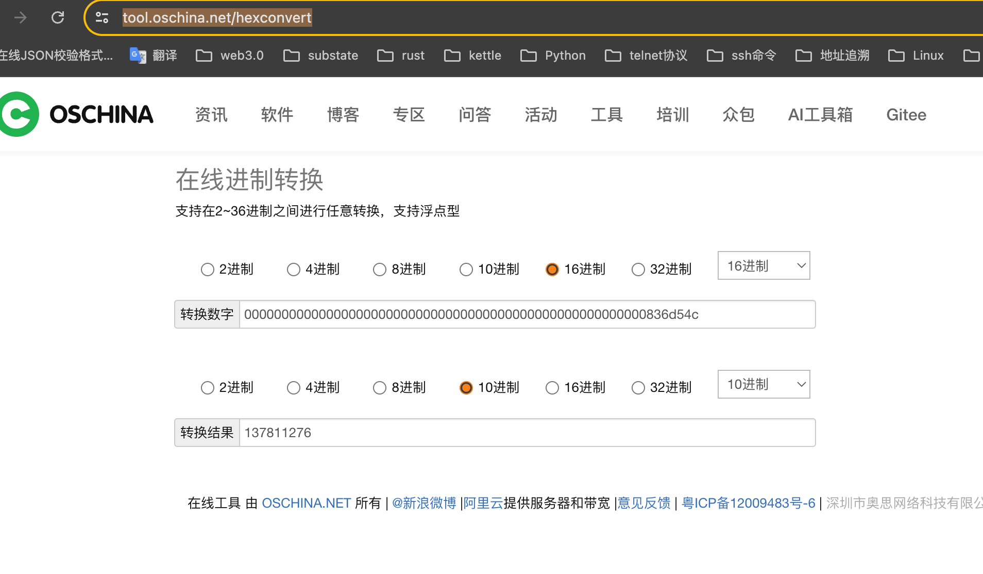Reload the page with the refresh icon
The width and height of the screenshot is (983, 574).
pos(58,18)
